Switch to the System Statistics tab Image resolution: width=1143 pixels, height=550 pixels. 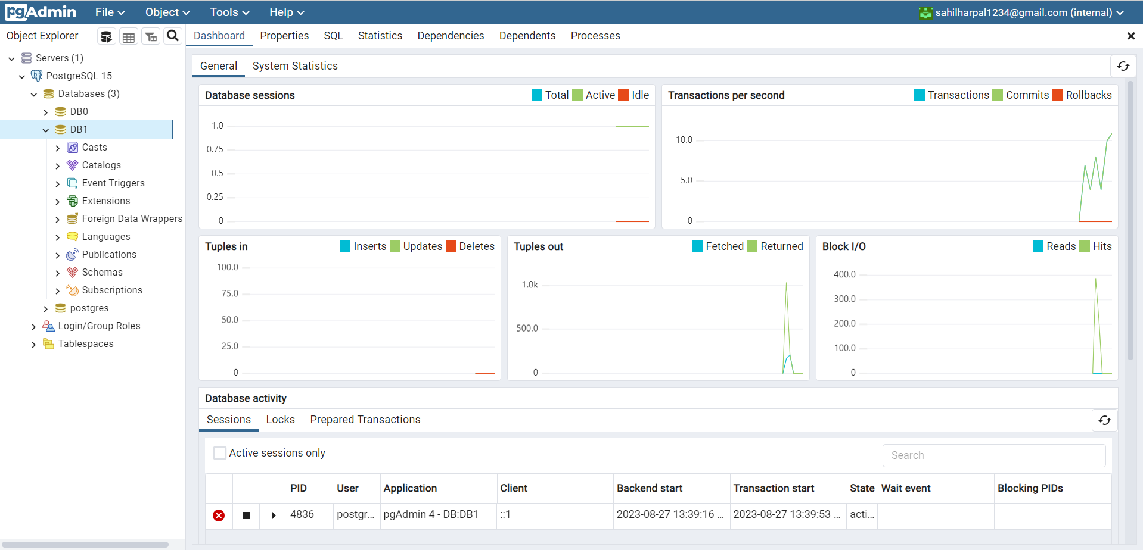[295, 66]
